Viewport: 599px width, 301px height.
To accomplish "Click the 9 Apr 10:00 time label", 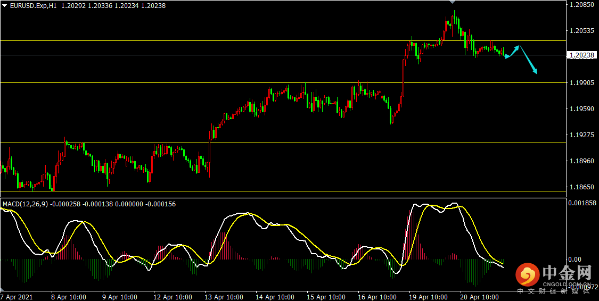I will click(x=121, y=297).
